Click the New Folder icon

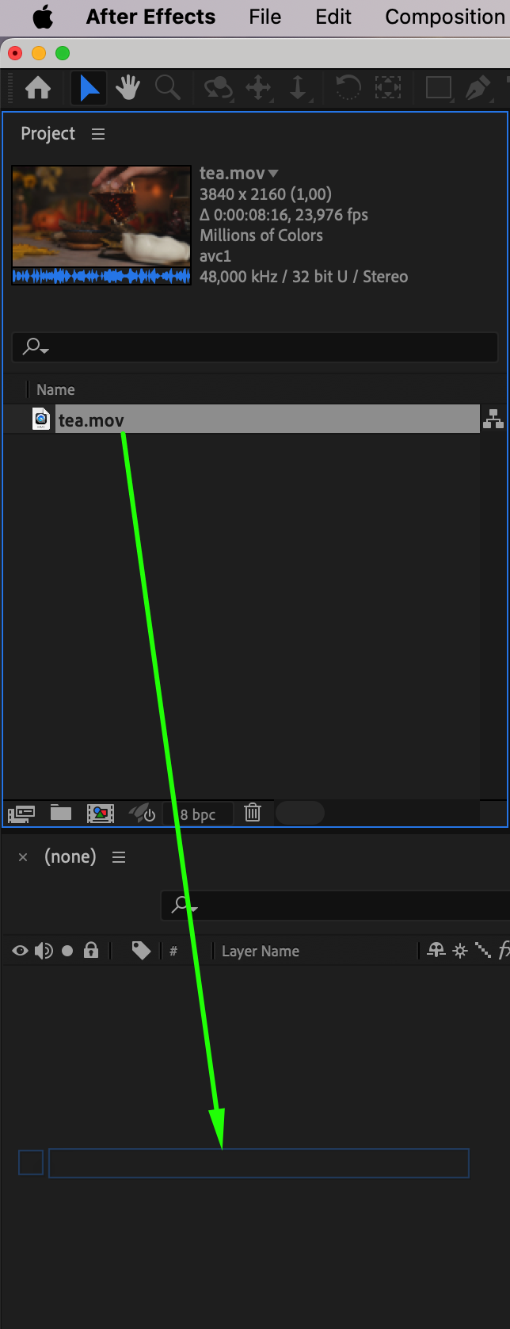coord(61,813)
